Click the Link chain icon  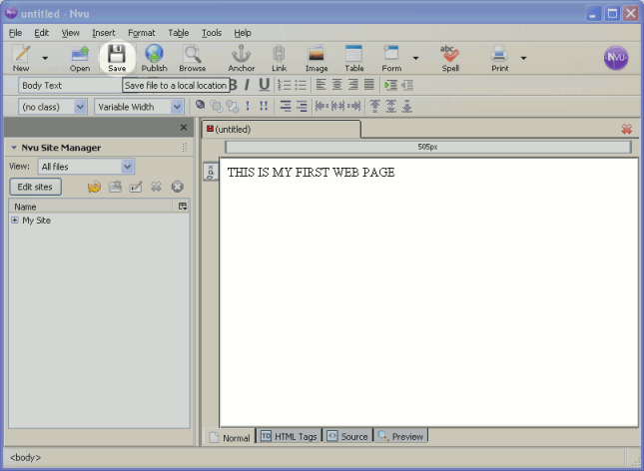279,58
